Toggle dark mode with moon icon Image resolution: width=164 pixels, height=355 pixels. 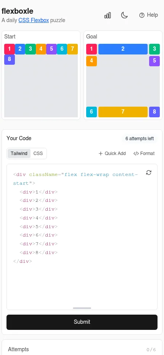click(x=124, y=15)
